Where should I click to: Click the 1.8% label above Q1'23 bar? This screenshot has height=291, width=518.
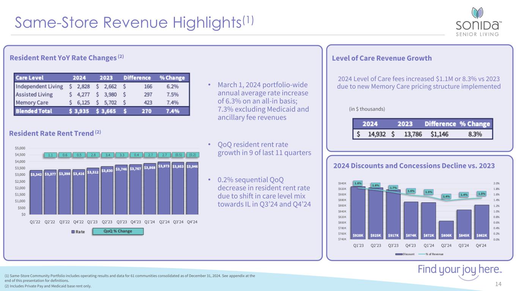357,183
